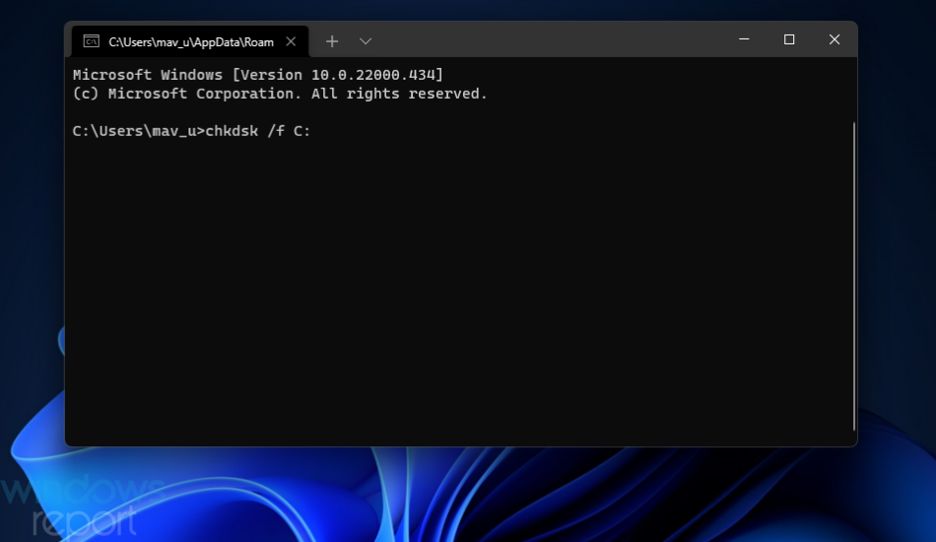Open a new terminal tab with plus icon
The height and width of the screenshot is (542, 936).
tap(332, 41)
